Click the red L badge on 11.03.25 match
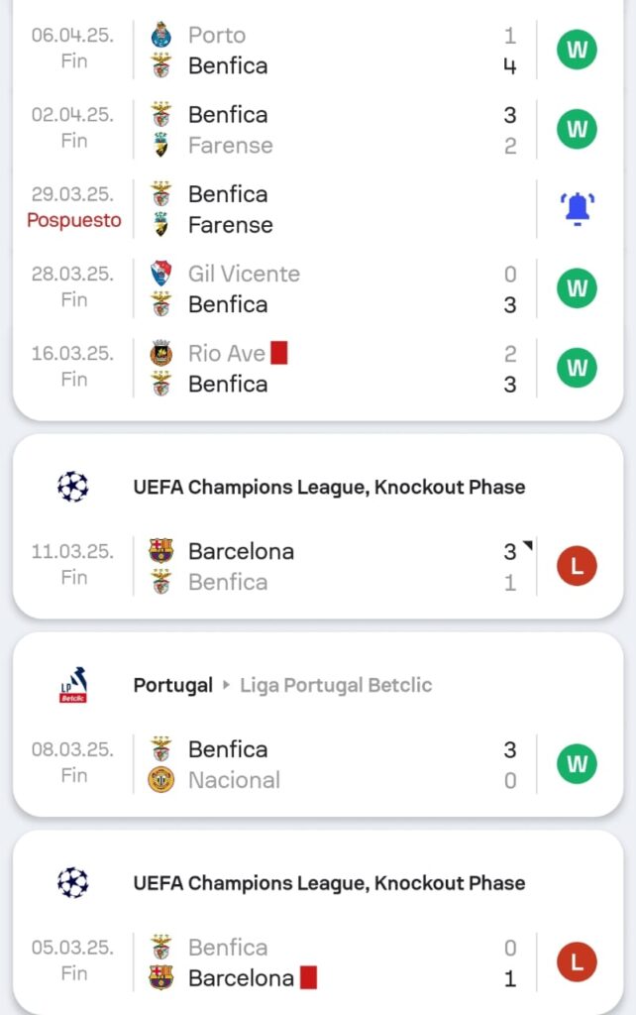The height and width of the screenshot is (1015, 636). pyautogui.click(x=577, y=566)
